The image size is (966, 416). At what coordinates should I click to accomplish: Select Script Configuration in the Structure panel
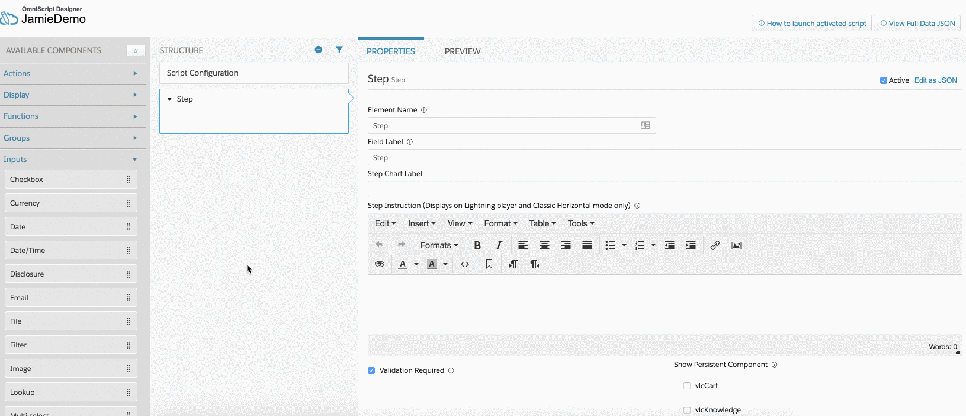click(254, 73)
